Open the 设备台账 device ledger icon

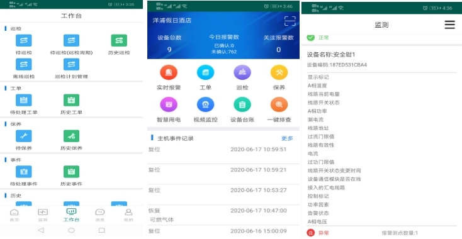[x=242, y=104]
